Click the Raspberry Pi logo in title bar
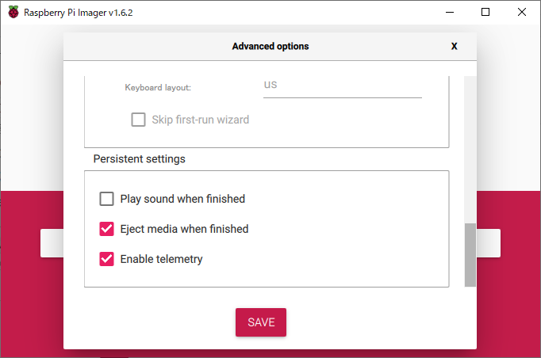Image resolution: width=541 pixels, height=358 pixels. pos(13,13)
